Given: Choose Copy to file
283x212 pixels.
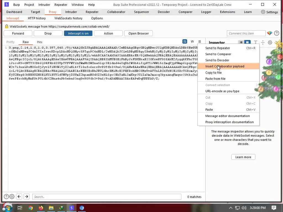Looking at the screenshot, I should point(228,73).
